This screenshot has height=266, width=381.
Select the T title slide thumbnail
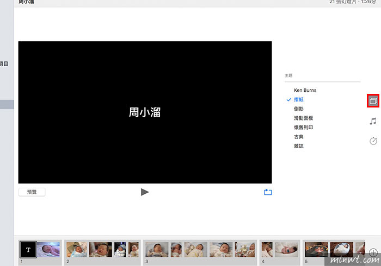(x=28, y=250)
